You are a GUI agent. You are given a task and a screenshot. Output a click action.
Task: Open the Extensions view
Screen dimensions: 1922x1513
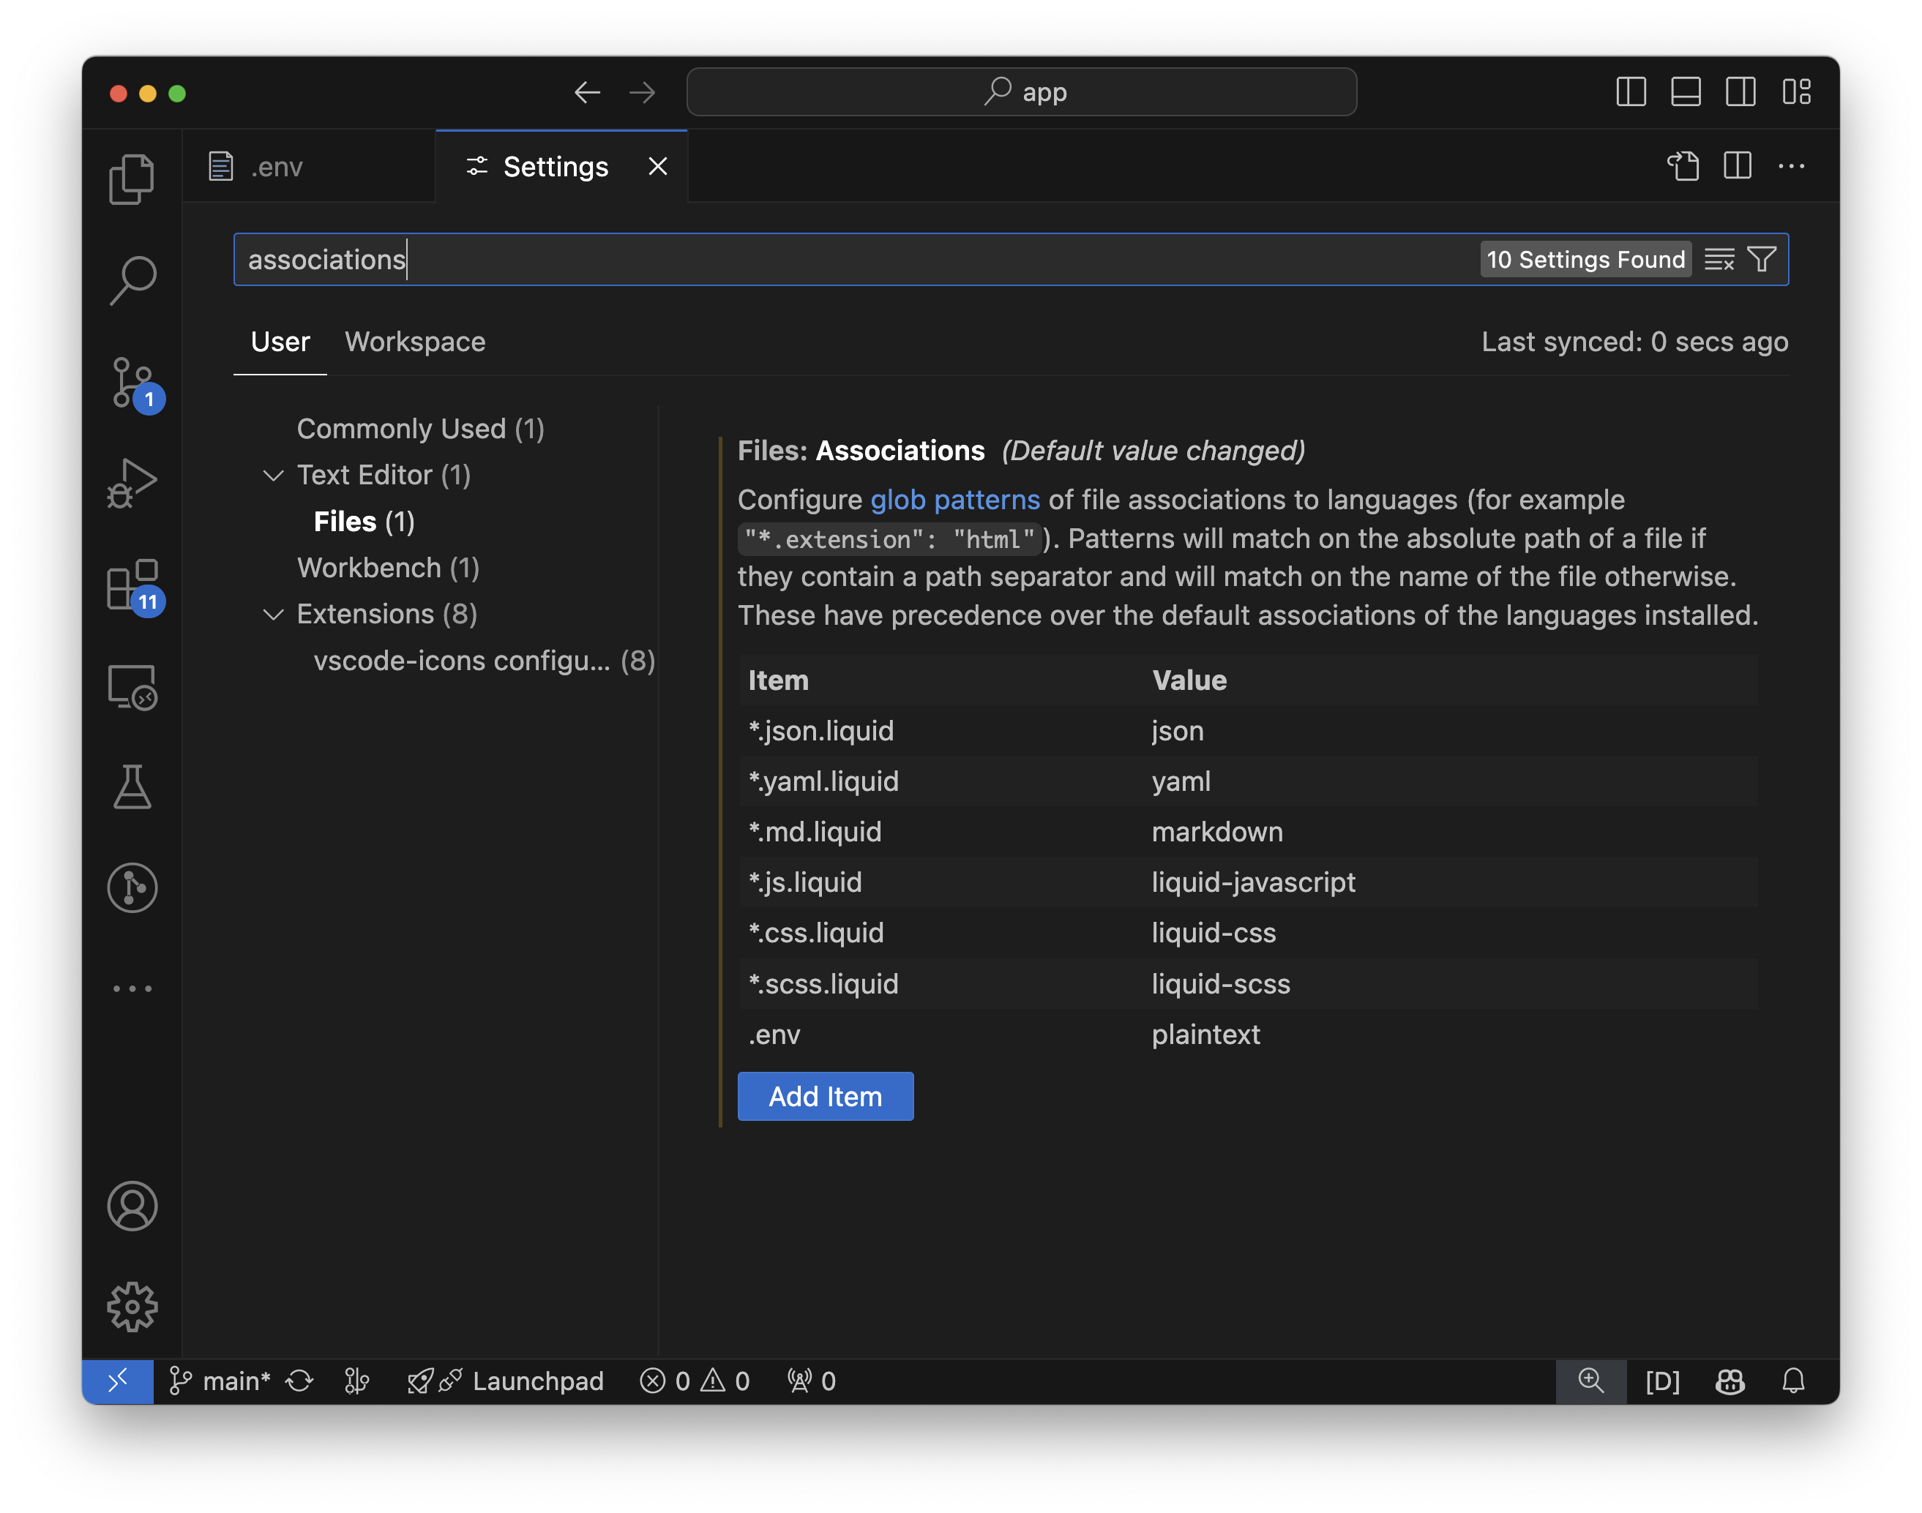click(x=132, y=585)
